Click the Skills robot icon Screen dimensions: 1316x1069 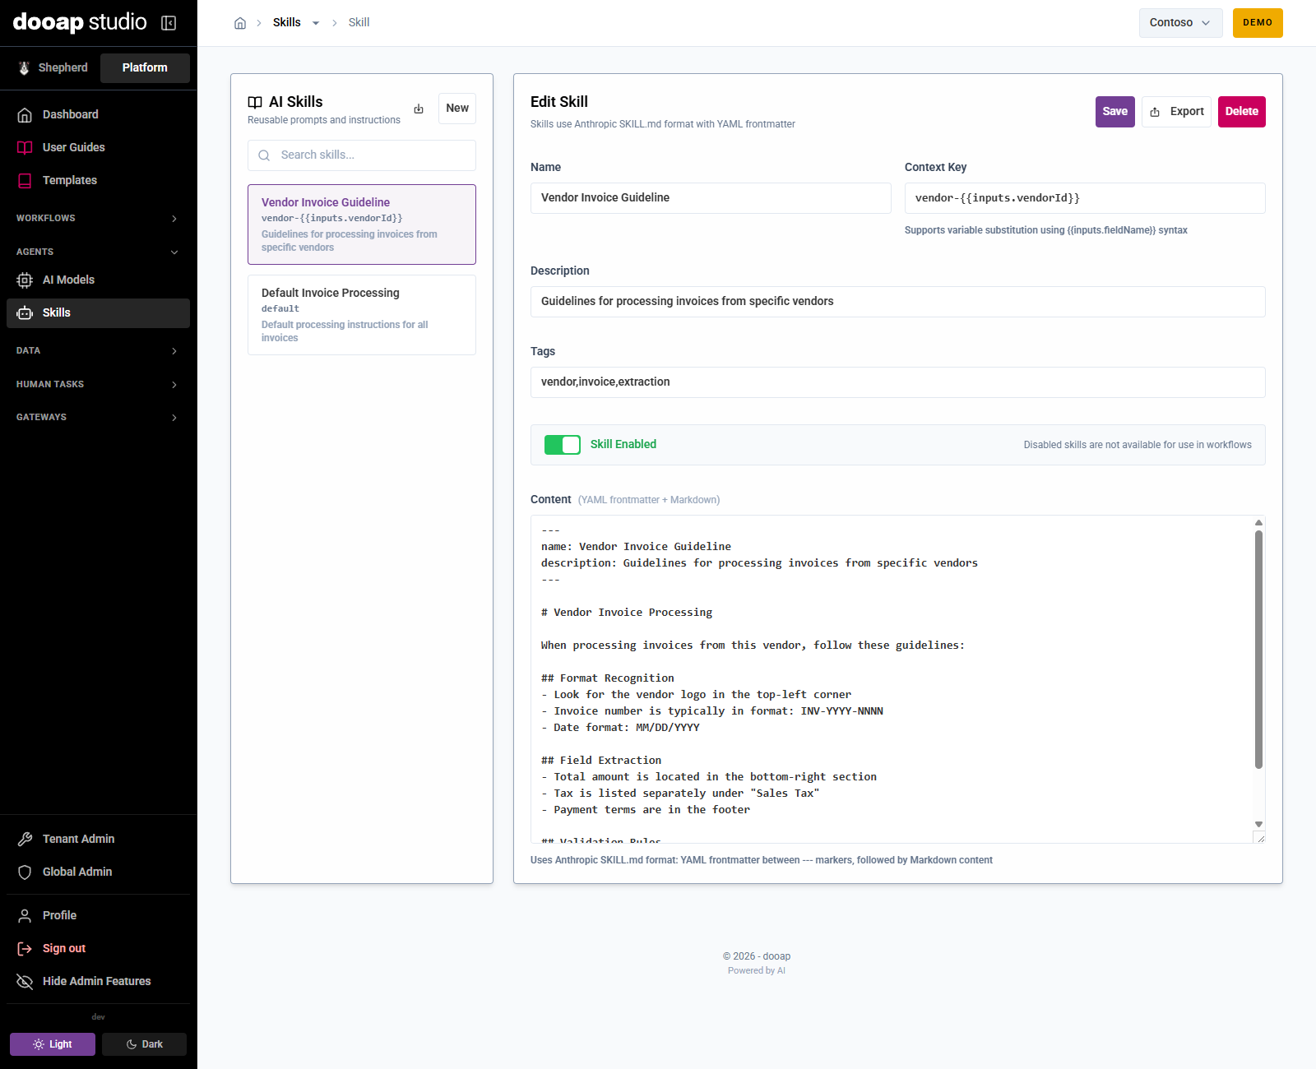pos(25,313)
